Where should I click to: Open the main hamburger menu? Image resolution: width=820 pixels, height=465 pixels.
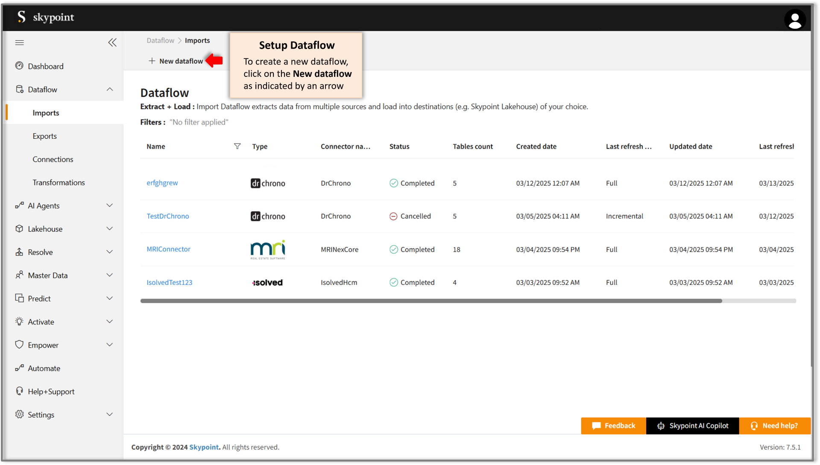tap(19, 43)
